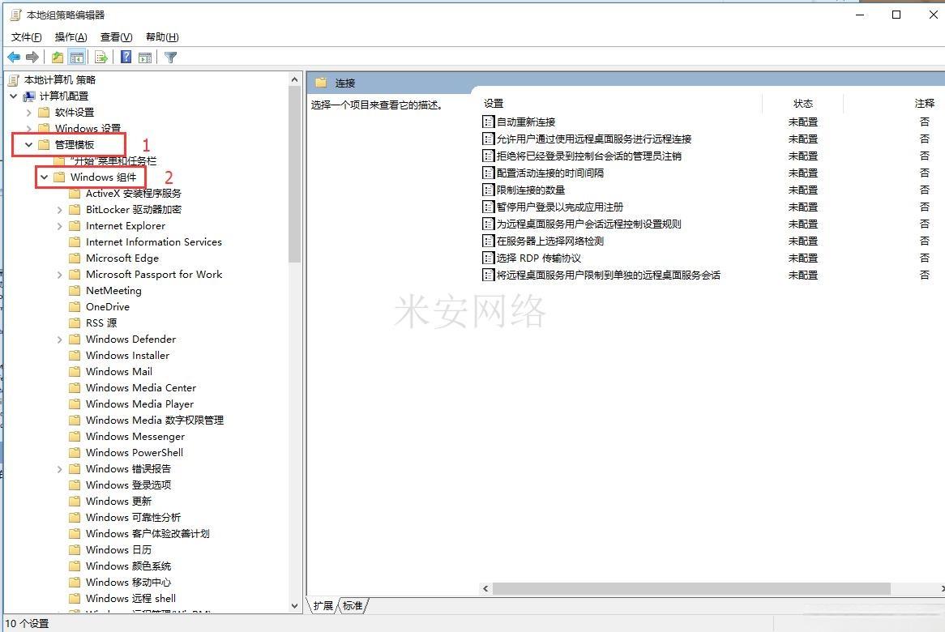This screenshot has height=632, width=945.
Task: Switch to the 扩展 tab
Action: [x=323, y=605]
